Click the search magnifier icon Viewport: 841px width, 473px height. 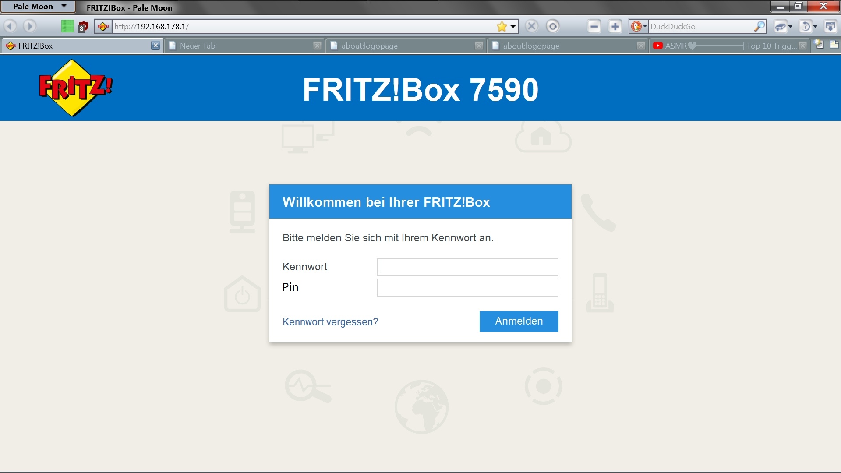tap(759, 26)
